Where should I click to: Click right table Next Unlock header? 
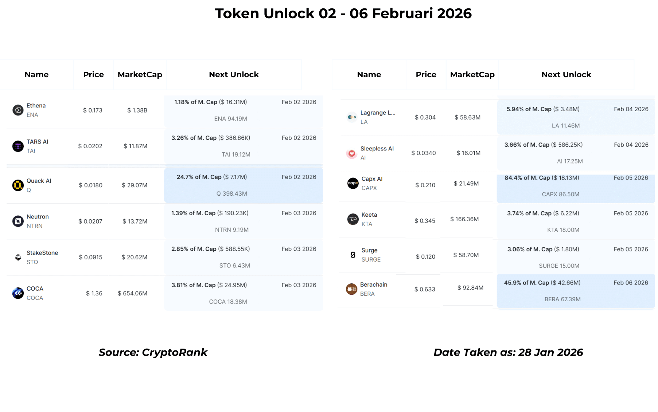point(566,75)
